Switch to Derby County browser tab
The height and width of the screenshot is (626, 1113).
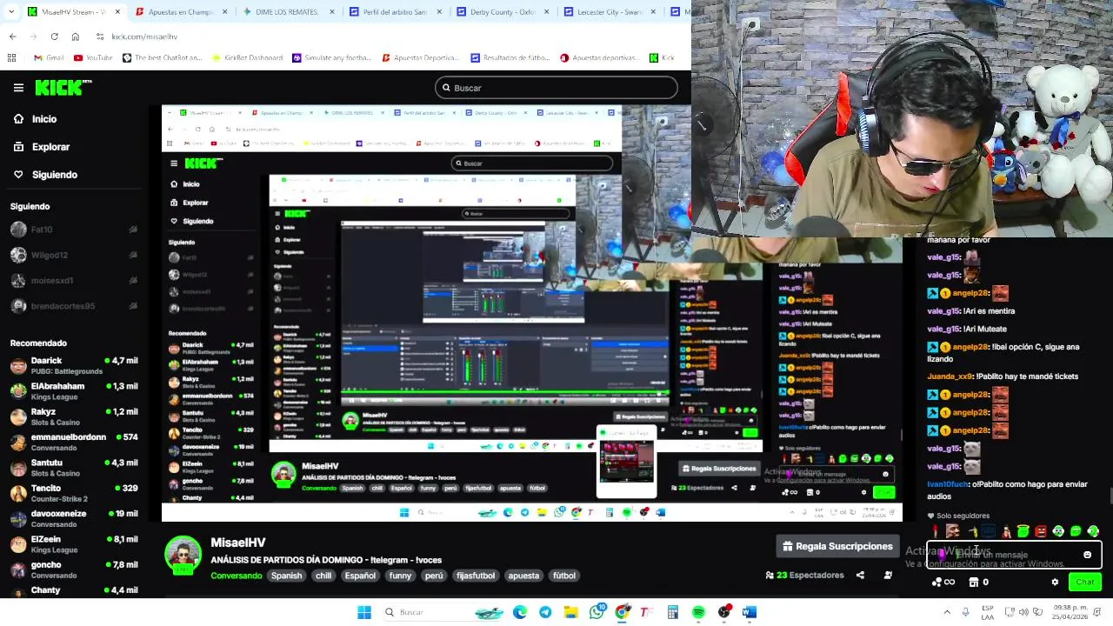click(502, 12)
